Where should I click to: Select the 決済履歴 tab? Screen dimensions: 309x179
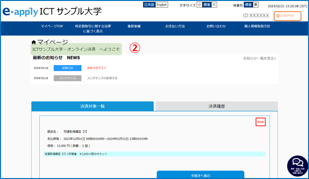click(217, 106)
